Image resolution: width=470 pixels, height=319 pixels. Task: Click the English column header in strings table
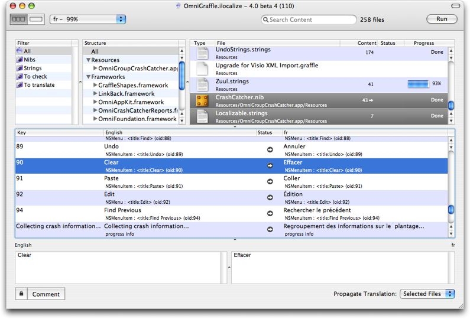(180, 132)
